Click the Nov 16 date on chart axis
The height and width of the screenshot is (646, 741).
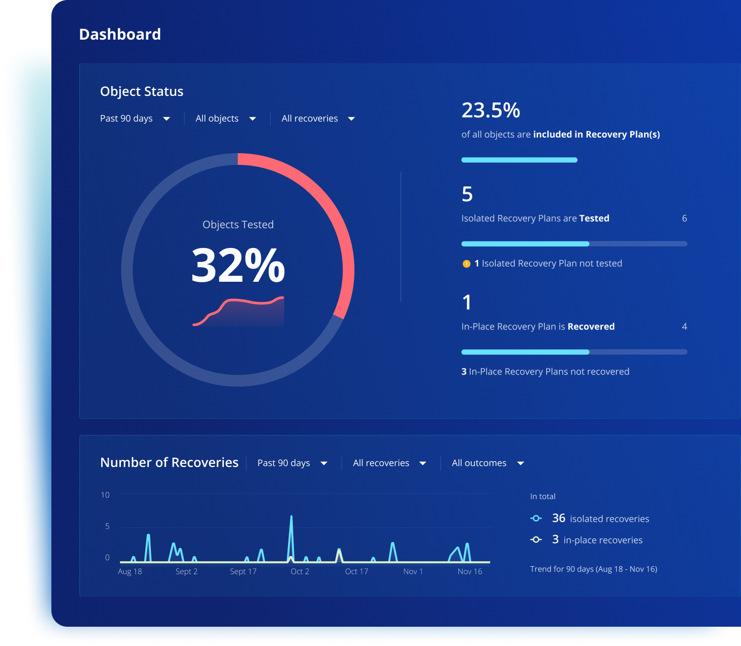pos(470,572)
